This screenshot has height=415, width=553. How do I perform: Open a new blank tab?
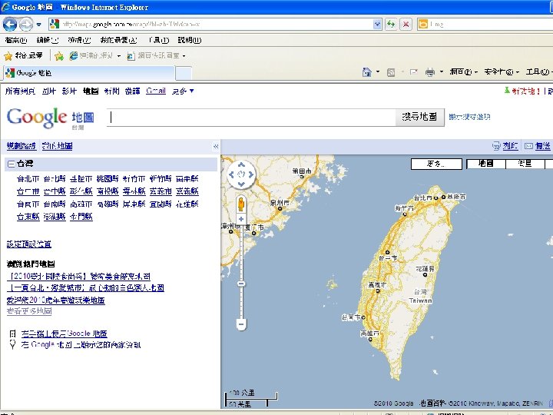click(184, 74)
